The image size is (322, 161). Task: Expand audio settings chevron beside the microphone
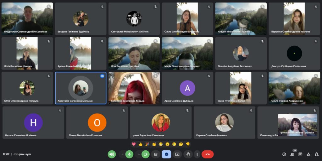[122, 154]
